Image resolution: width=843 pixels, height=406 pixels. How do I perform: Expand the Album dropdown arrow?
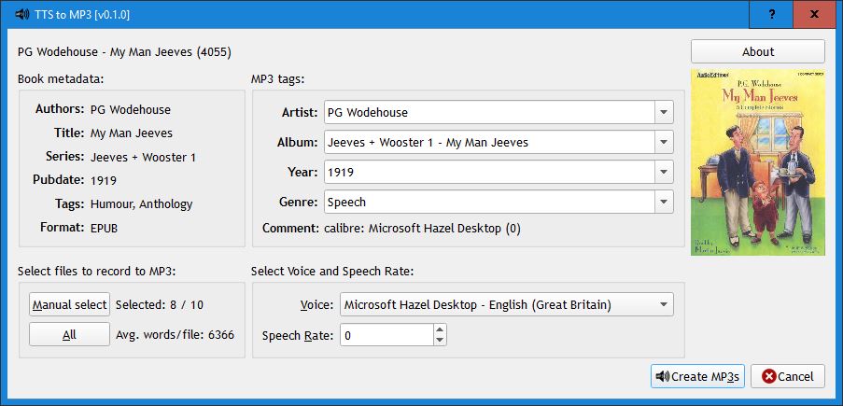[x=664, y=143]
